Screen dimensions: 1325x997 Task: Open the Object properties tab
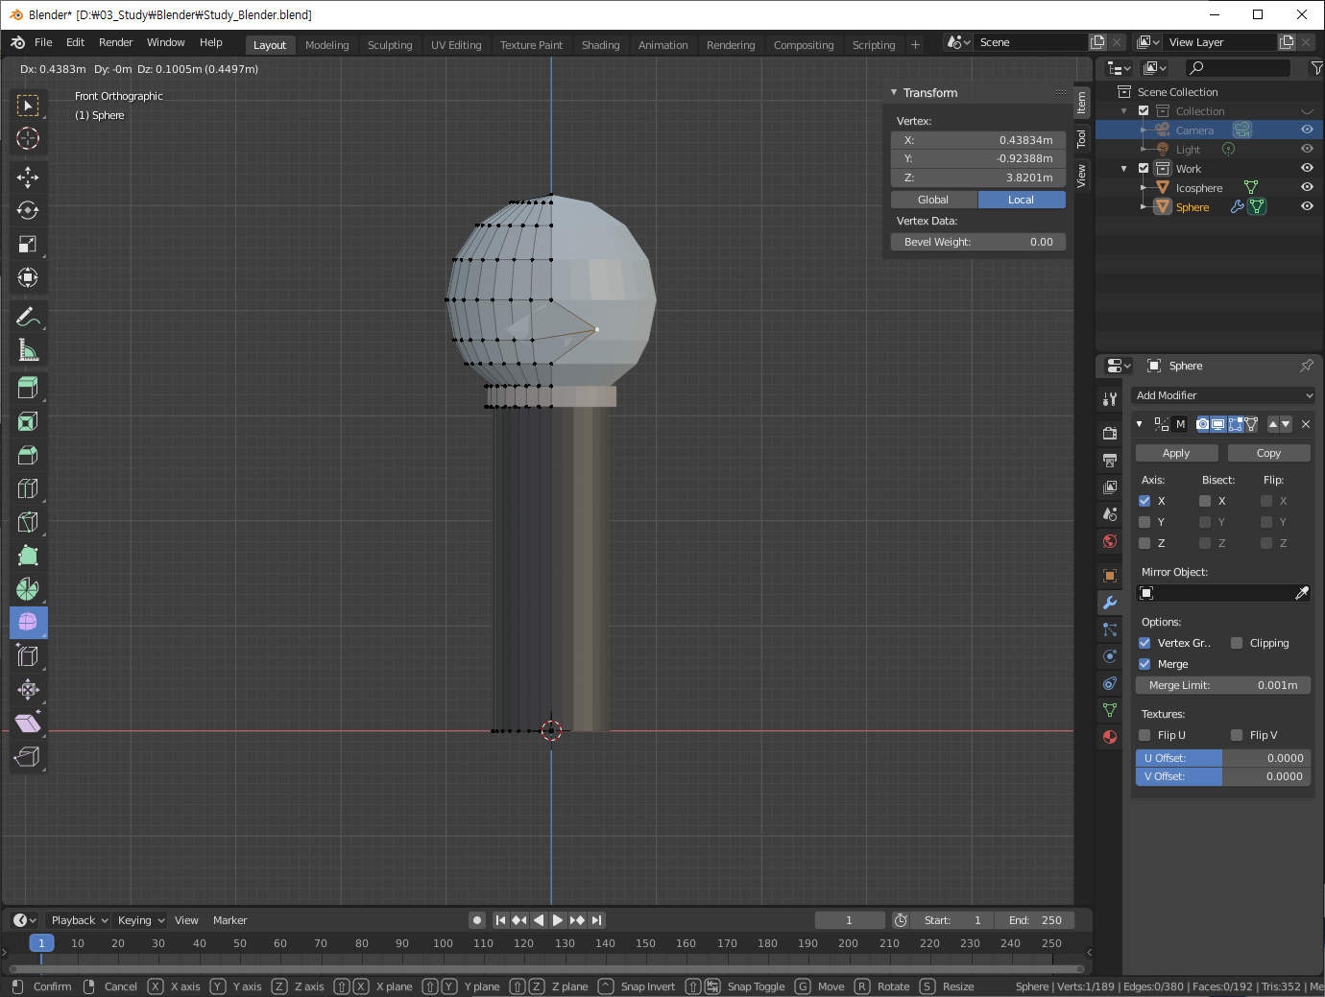[1110, 576]
